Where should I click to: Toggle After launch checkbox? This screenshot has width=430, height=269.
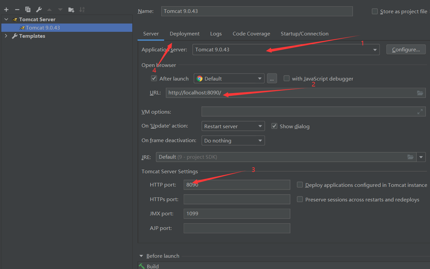coord(154,79)
